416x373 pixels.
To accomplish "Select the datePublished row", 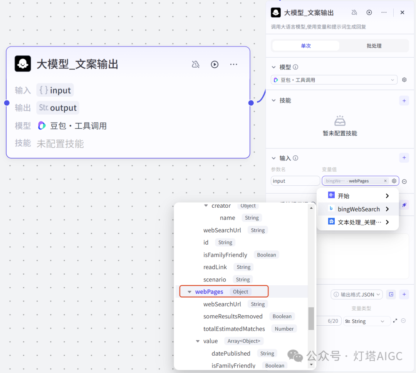I will click(x=241, y=353).
